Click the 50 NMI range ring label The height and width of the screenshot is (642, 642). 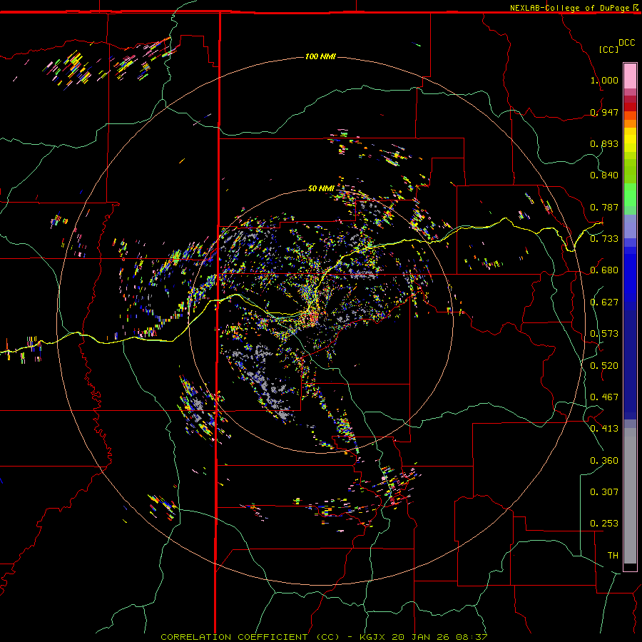pos(321,188)
